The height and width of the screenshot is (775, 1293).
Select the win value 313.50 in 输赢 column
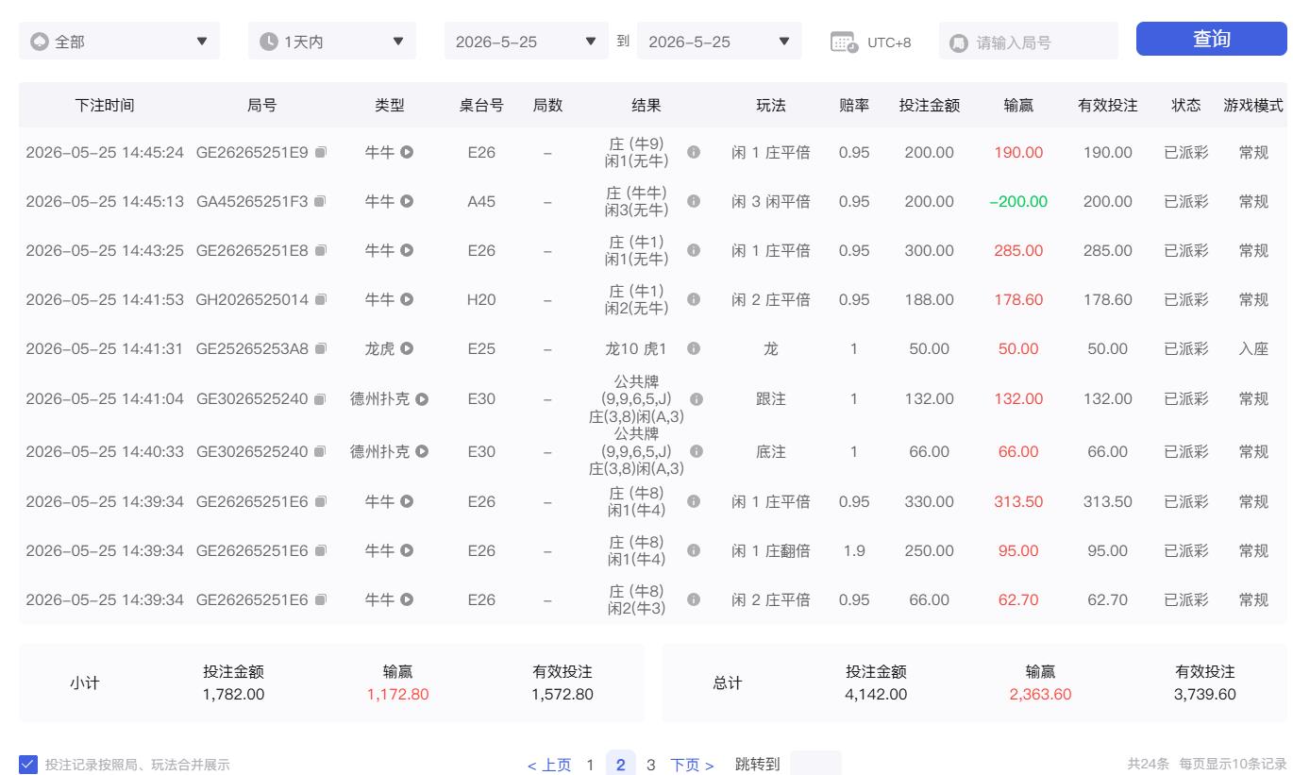click(1018, 501)
